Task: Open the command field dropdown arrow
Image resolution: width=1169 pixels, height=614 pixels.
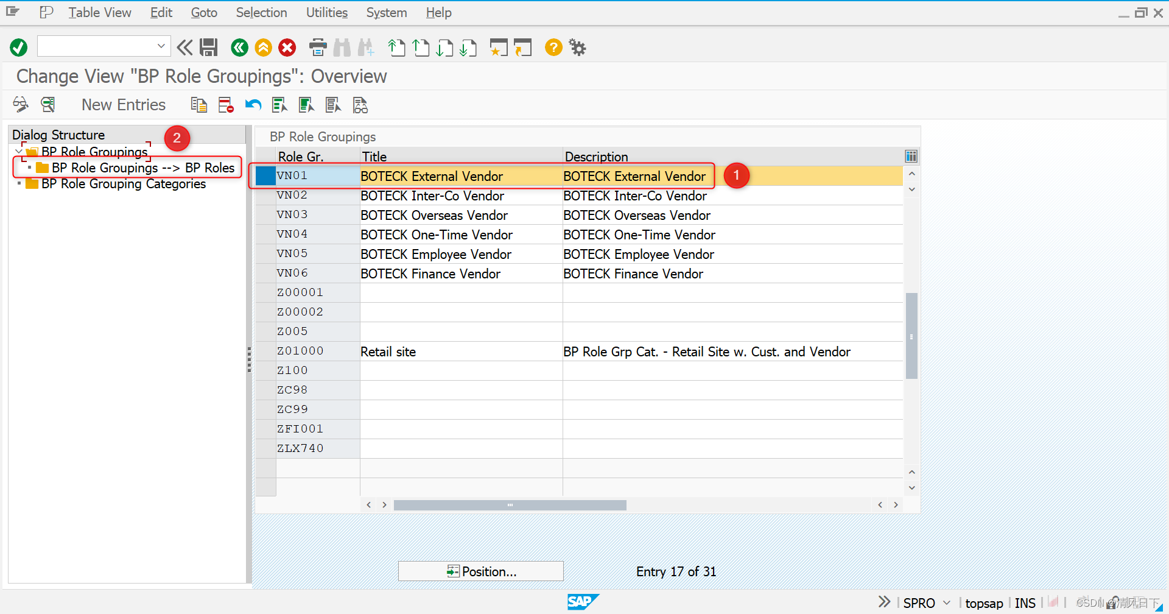Action: (x=161, y=46)
